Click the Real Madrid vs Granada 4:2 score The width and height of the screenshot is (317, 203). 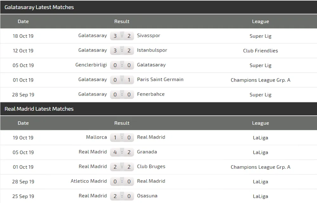[122, 152]
